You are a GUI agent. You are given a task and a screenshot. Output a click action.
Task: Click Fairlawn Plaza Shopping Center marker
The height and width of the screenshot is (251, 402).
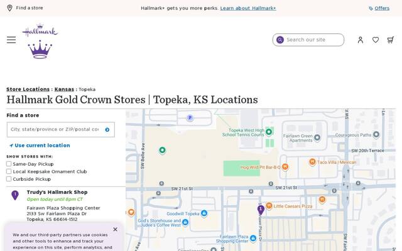[x=253, y=238]
